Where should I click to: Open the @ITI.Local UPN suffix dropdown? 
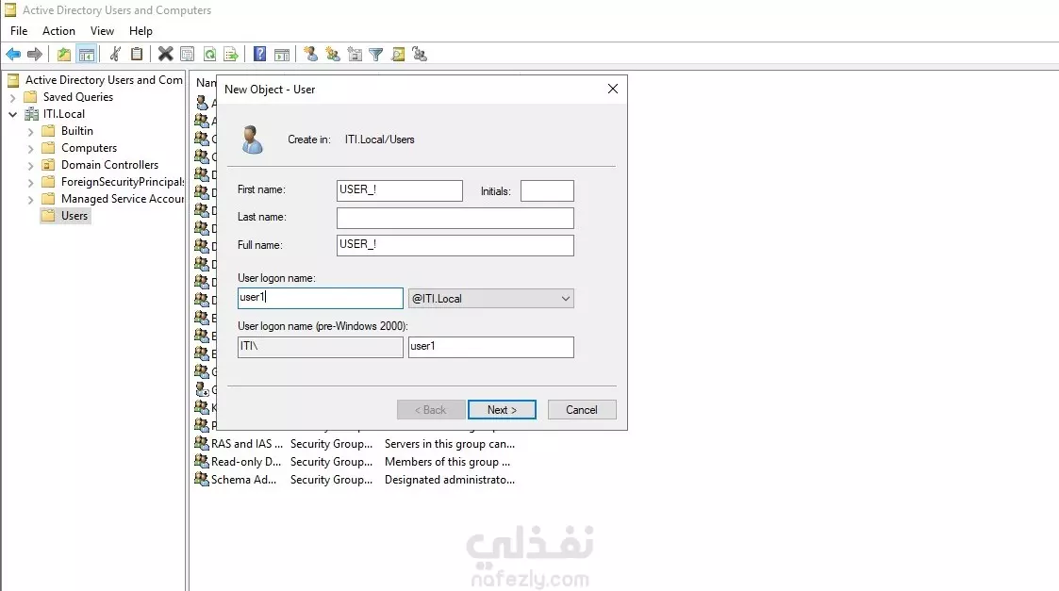tap(491, 299)
